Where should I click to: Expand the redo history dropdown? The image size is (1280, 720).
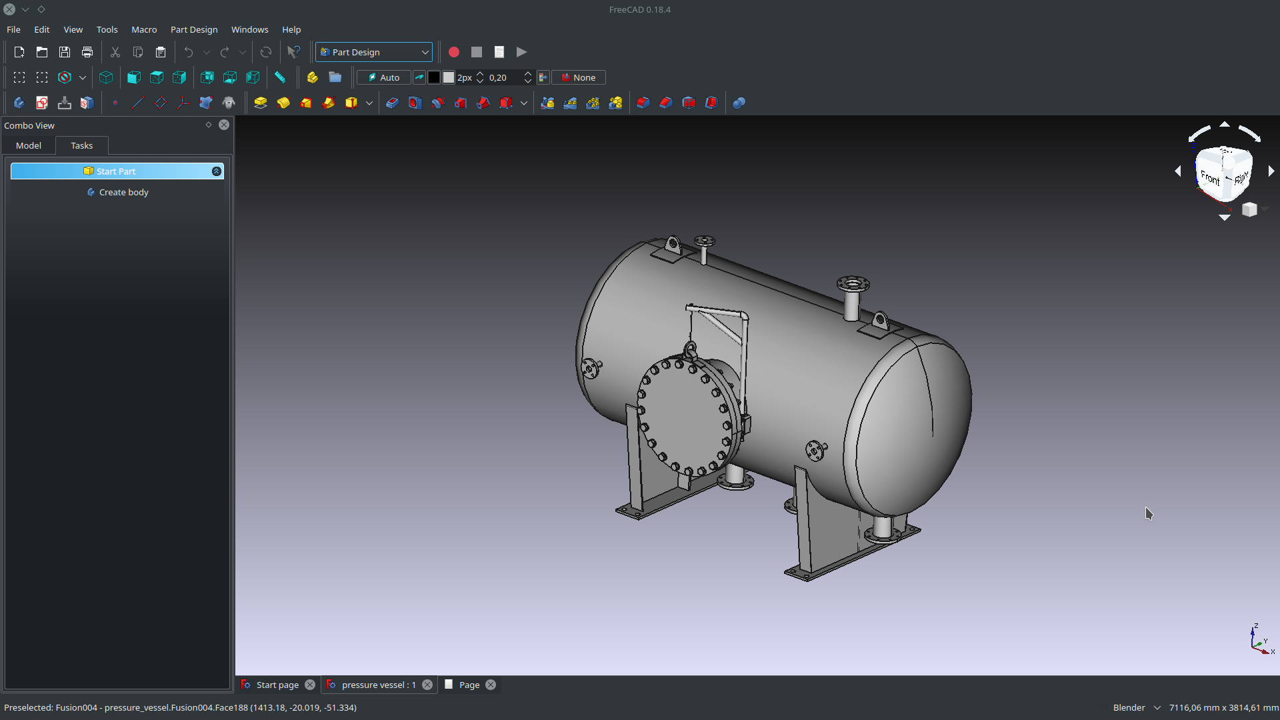[243, 52]
